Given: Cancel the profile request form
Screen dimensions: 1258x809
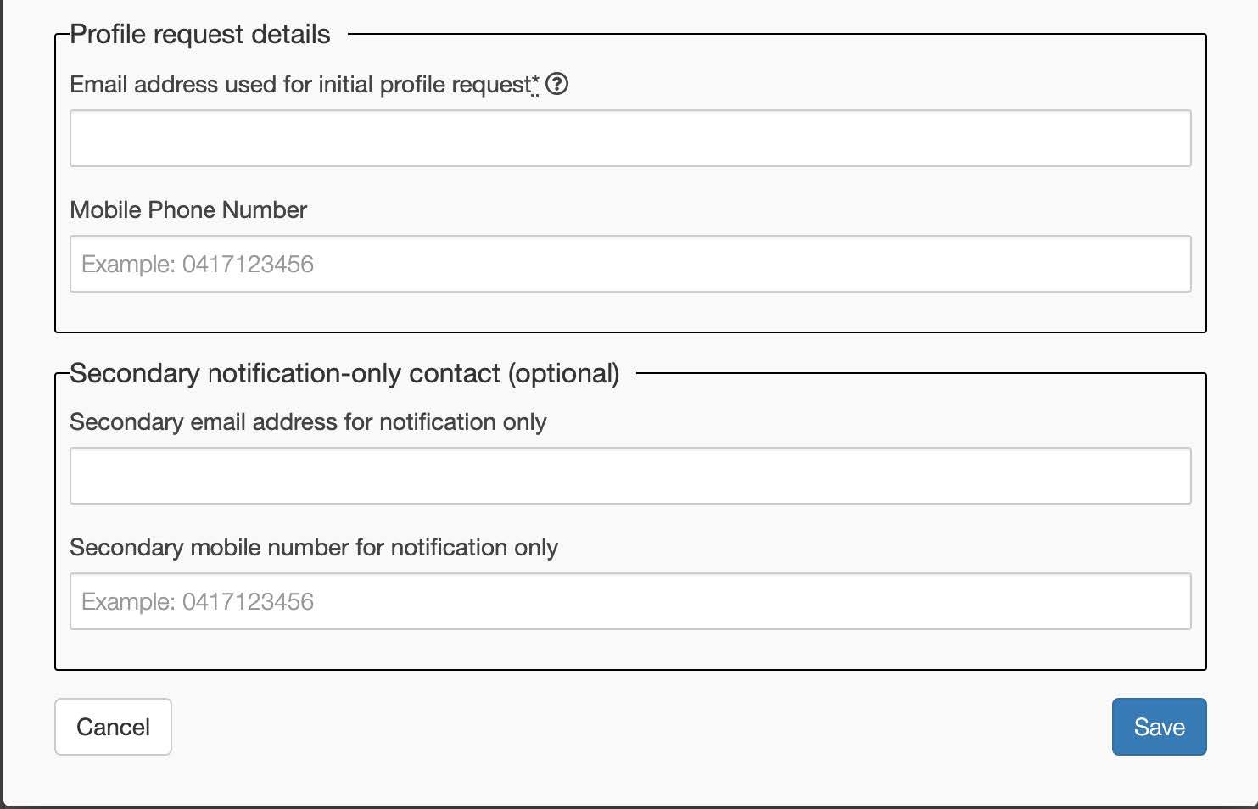Looking at the screenshot, I should click(113, 727).
